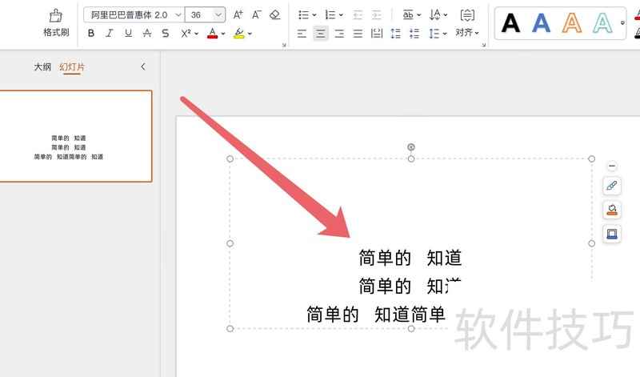Align text to the right
Viewport: 640px width, 377px height.
339,33
